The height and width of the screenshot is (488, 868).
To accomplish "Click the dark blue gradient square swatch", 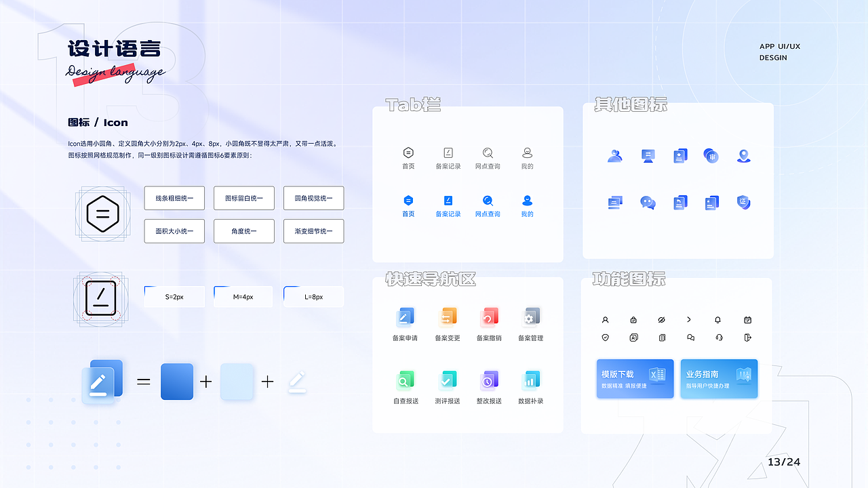I will coord(177,382).
